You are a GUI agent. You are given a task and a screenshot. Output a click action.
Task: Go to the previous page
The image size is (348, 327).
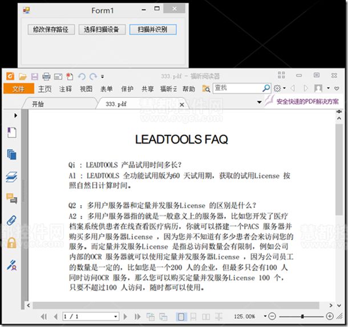[x=56, y=317]
